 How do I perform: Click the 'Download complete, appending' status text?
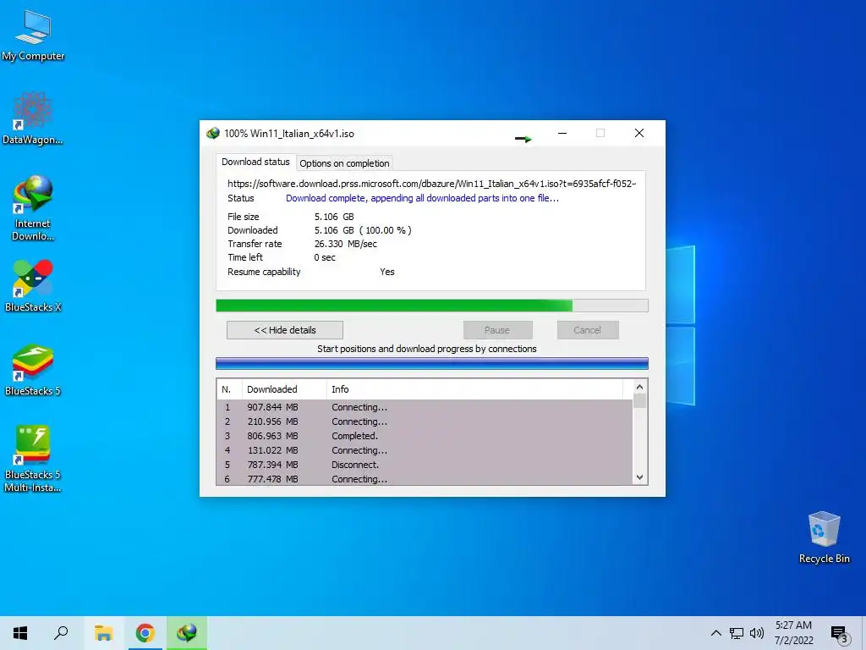point(423,198)
